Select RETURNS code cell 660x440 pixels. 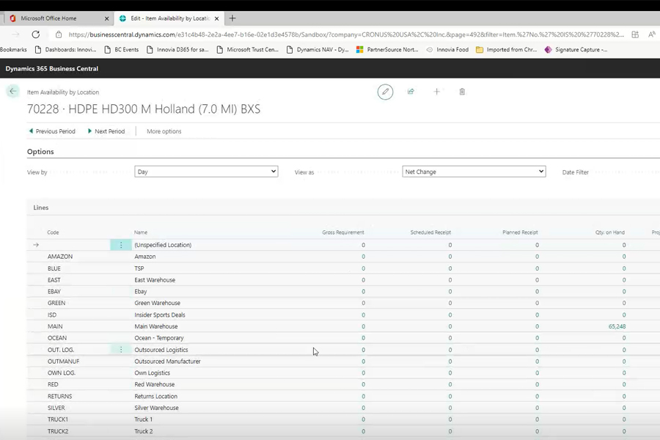60,396
